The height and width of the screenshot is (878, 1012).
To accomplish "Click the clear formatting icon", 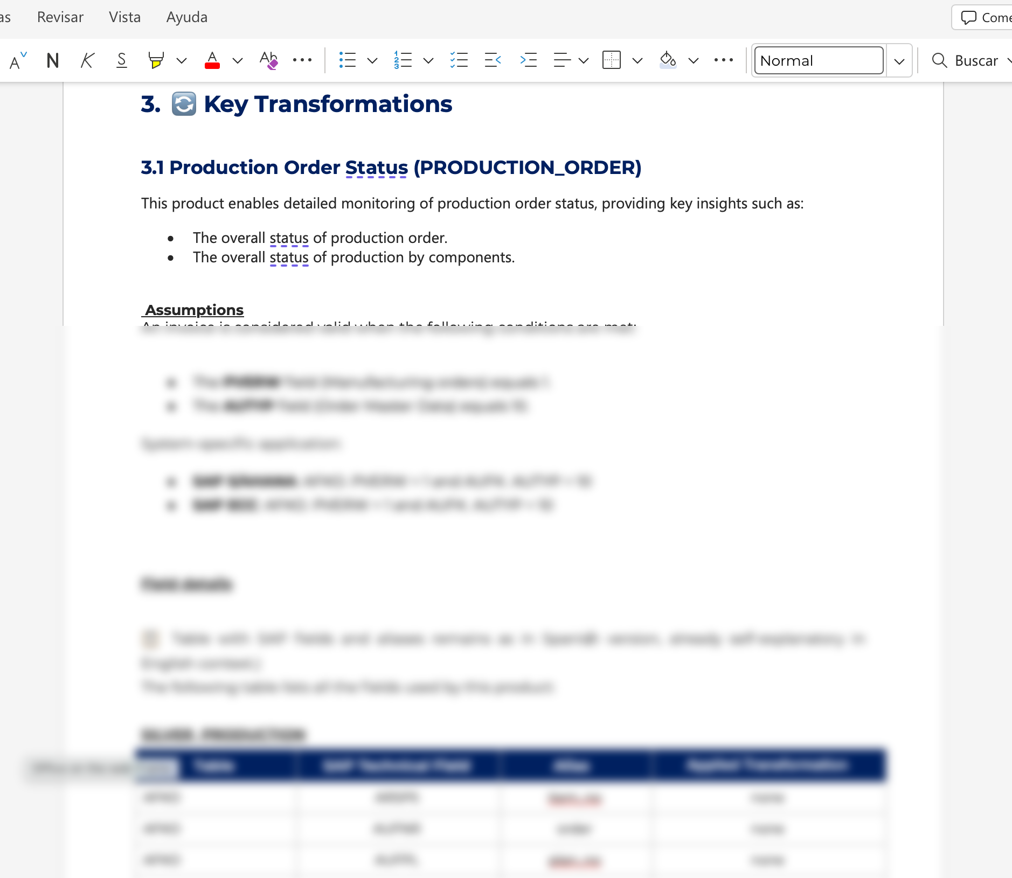I will pos(268,60).
